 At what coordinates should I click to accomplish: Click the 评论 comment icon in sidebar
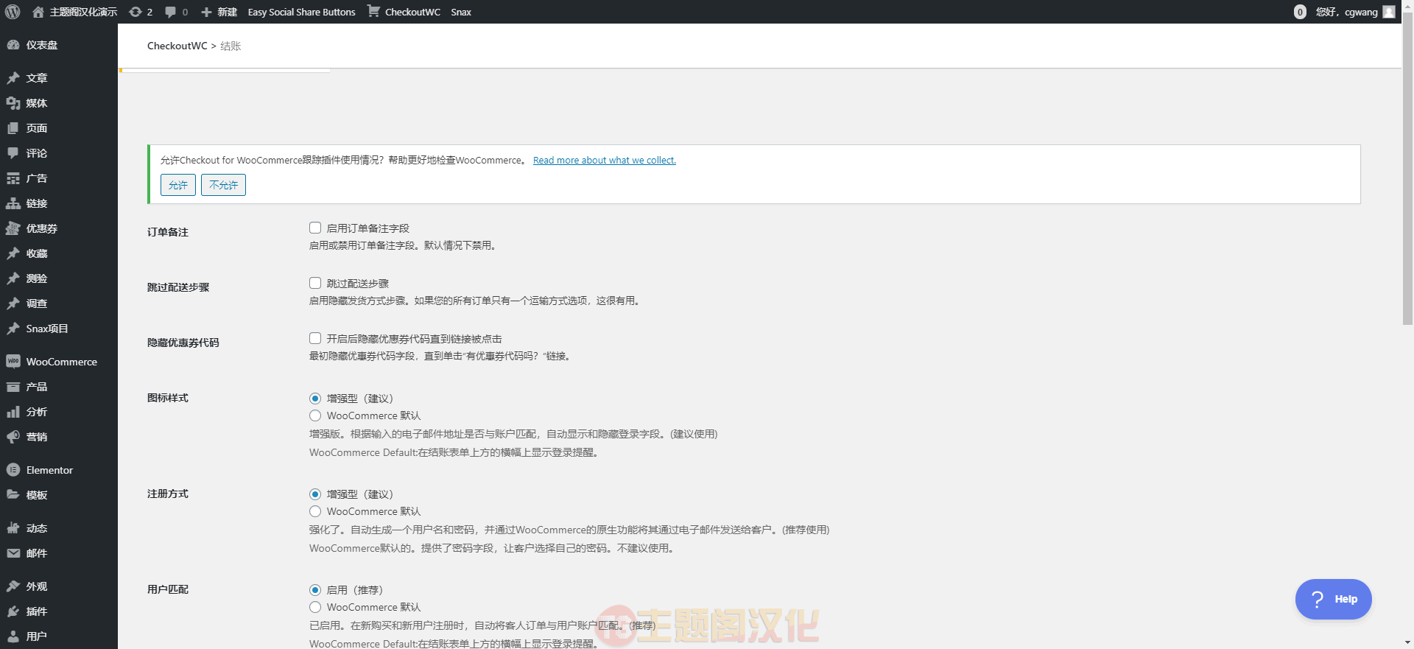coord(13,153)
